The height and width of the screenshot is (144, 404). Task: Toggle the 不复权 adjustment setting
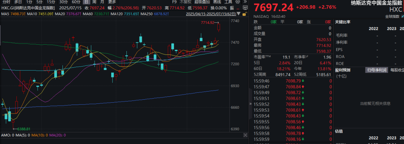[x=186, y=1]
